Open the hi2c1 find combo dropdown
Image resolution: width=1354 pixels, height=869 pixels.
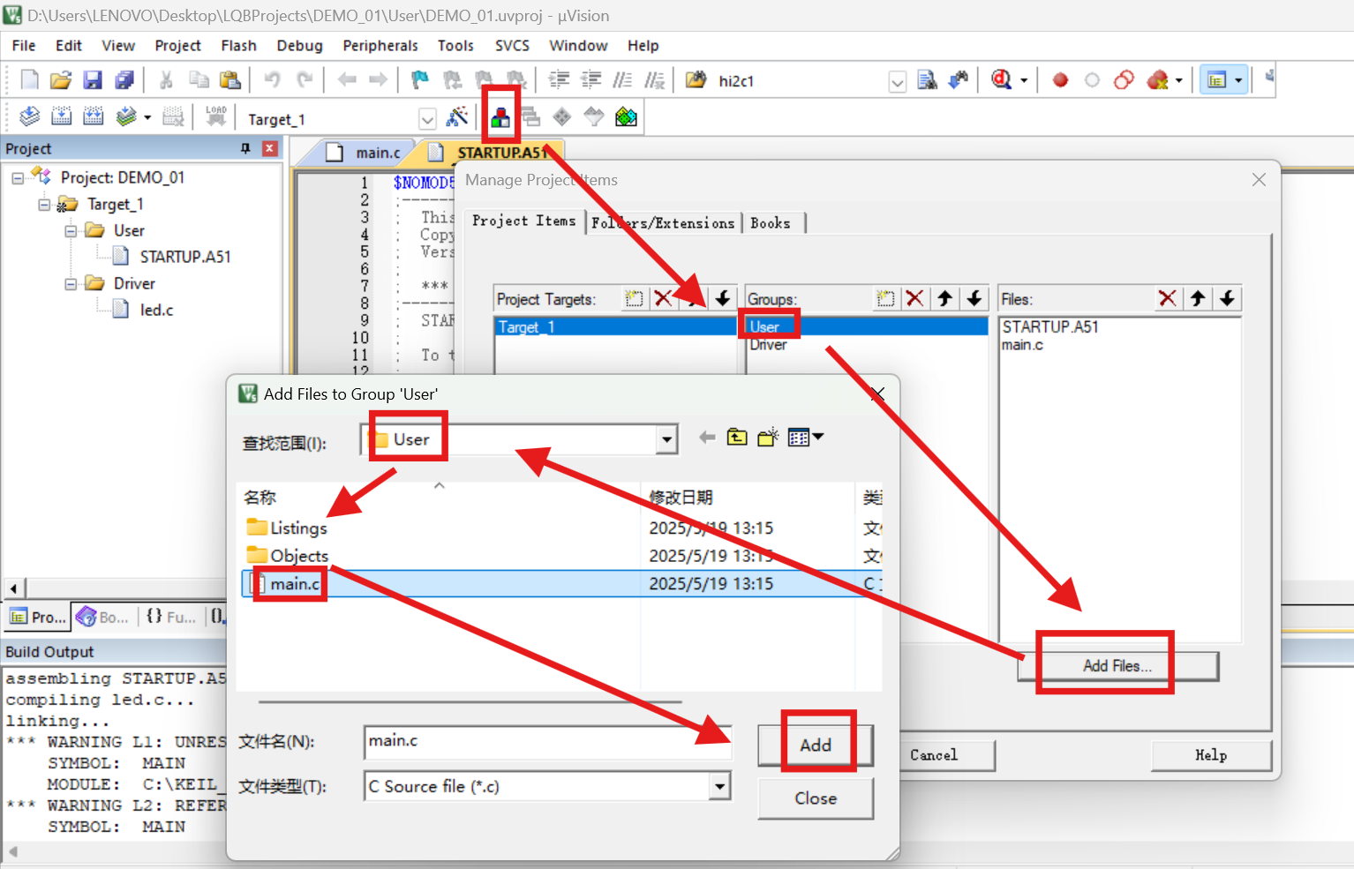click(897, 82)
